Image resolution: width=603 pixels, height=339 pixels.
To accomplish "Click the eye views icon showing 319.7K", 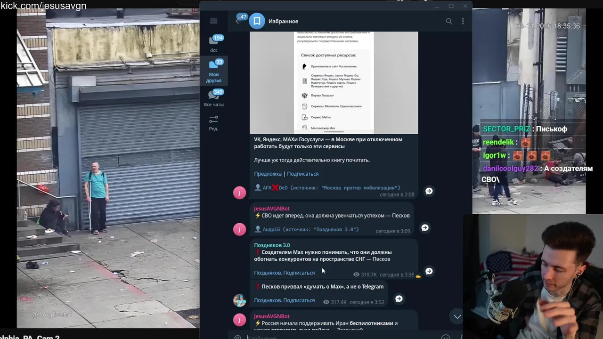I will pos(356,274).
